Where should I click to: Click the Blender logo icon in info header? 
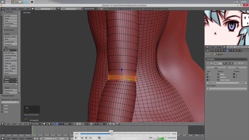tap(101, 9)
